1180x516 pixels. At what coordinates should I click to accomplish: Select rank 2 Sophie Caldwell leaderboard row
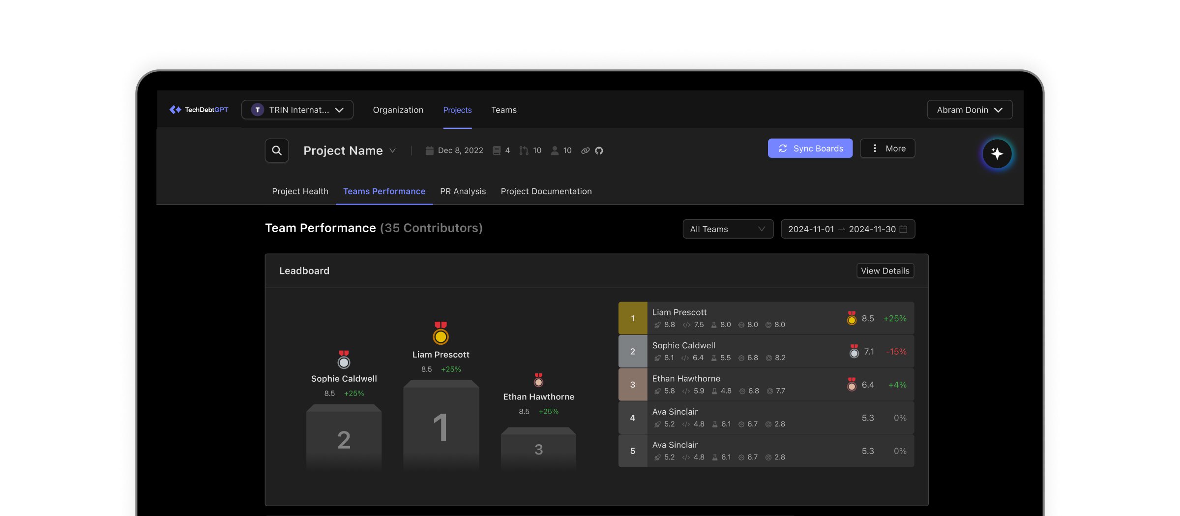tap(766, 351)
